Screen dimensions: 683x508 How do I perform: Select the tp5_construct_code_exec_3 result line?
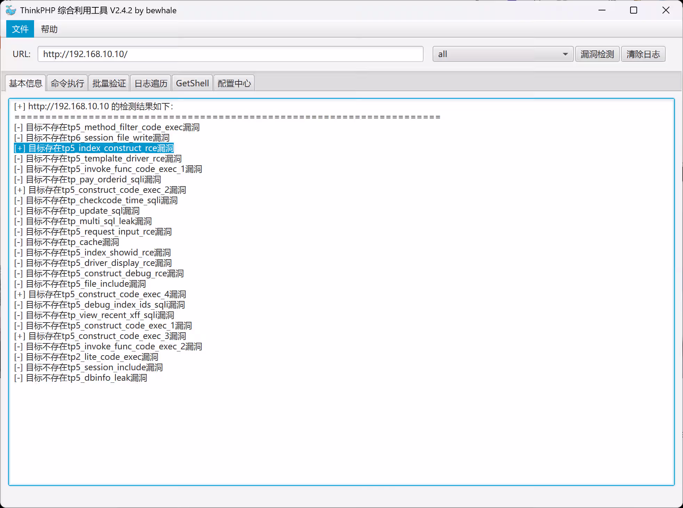(100, 336)
